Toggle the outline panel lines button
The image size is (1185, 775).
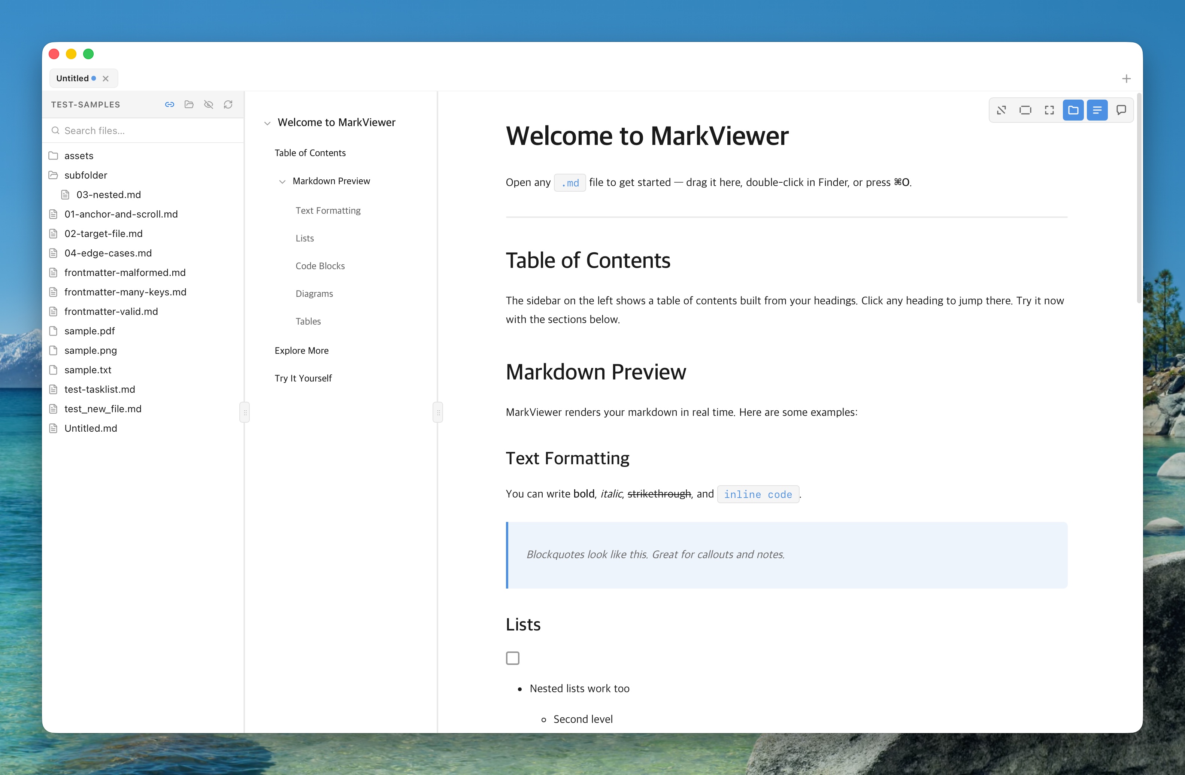1097,110
